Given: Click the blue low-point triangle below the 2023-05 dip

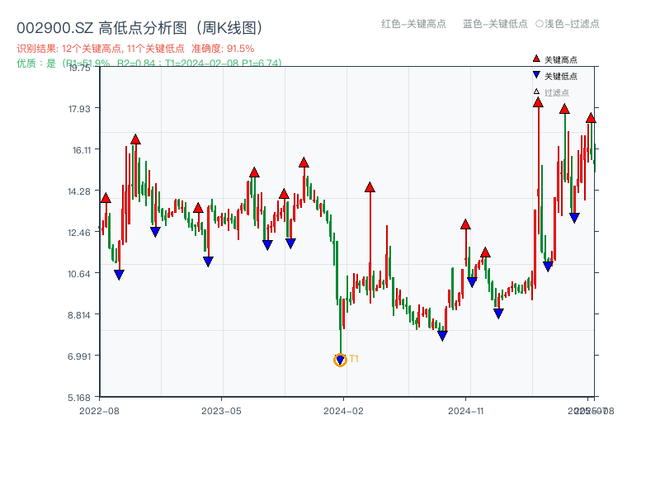Looking at the screenshot, I should click(x=206, y=260).
